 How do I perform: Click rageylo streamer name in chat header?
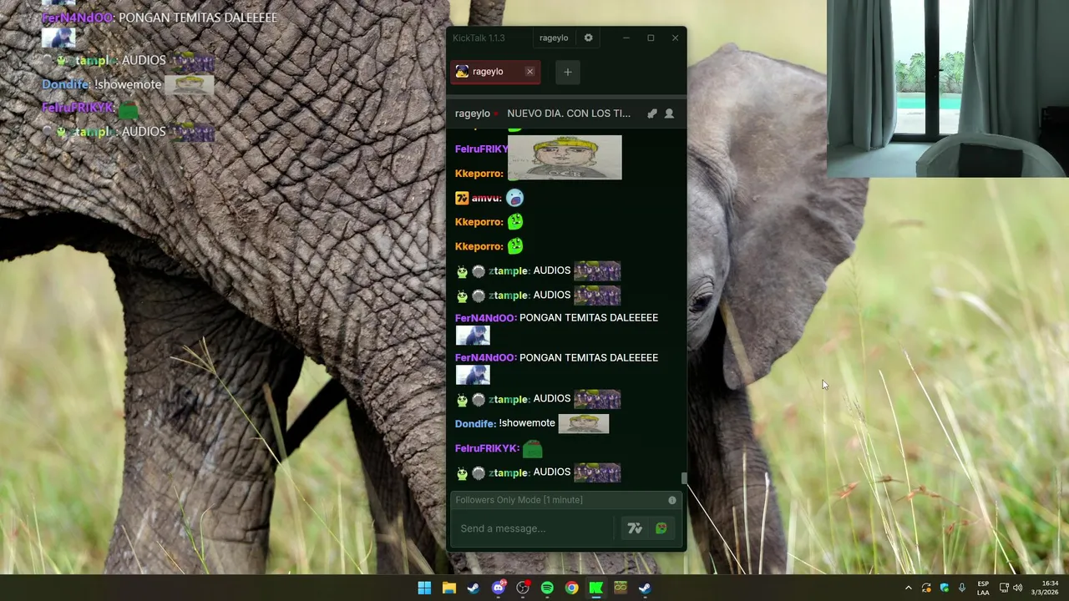tap(473, 114)
